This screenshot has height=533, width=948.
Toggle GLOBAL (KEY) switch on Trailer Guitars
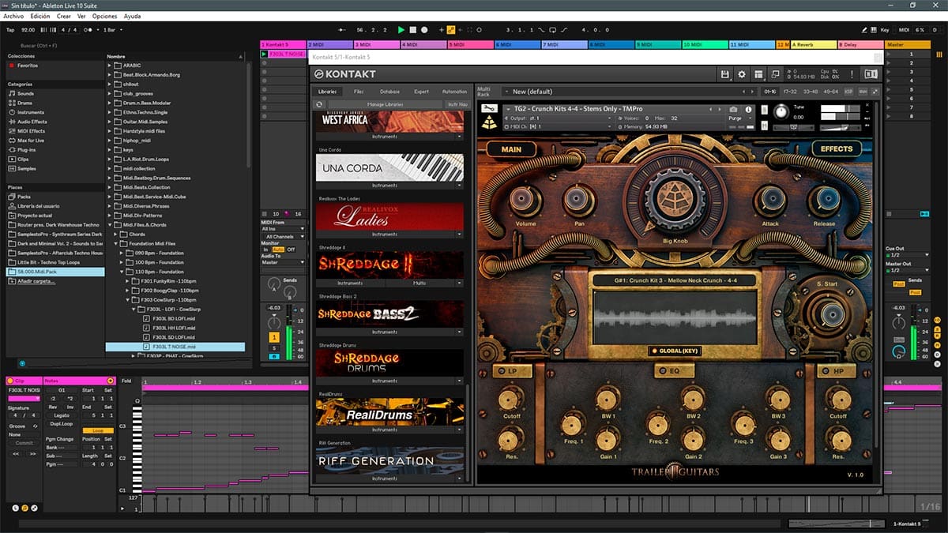pos(675,351)
